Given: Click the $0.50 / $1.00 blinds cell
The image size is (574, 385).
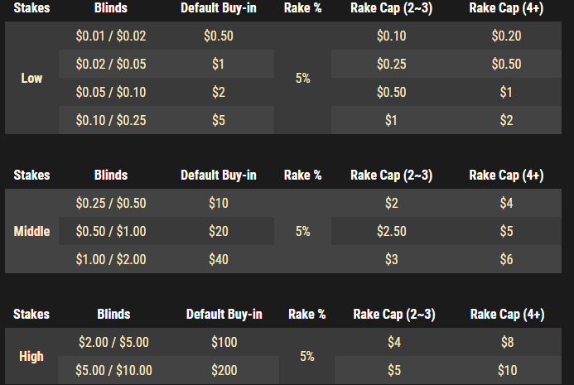Looking at the screenshot, I should click(x=110, y=232).
